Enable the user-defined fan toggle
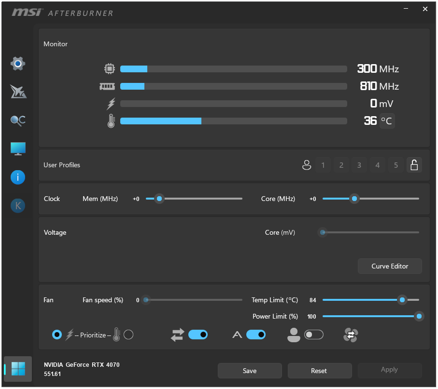 (x=314, y=335)
